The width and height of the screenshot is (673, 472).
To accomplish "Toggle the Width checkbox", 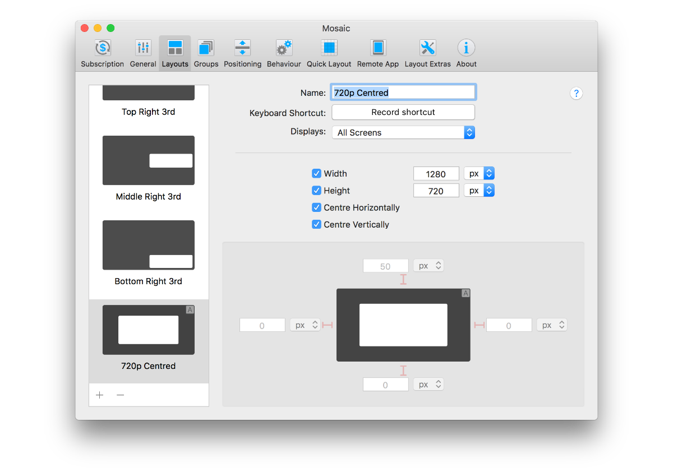I will point(316,174).
